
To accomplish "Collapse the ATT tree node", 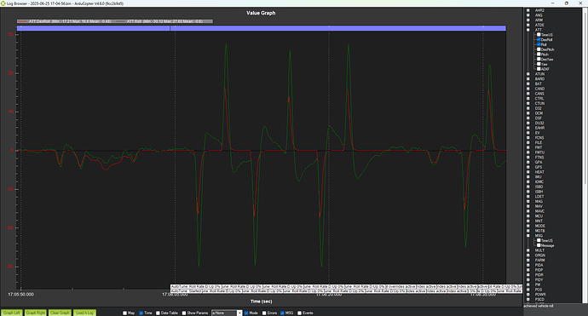I will pyautogui.click(x=528, y=30).
